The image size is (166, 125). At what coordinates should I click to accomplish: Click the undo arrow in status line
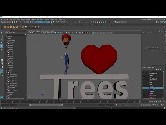19,22
